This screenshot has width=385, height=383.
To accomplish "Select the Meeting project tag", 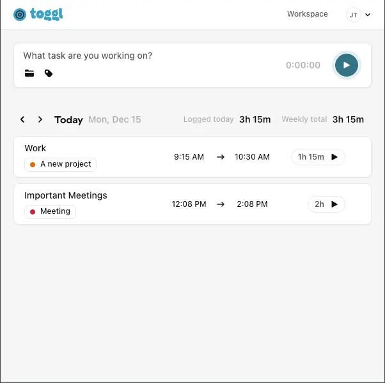I will (50, 211).
